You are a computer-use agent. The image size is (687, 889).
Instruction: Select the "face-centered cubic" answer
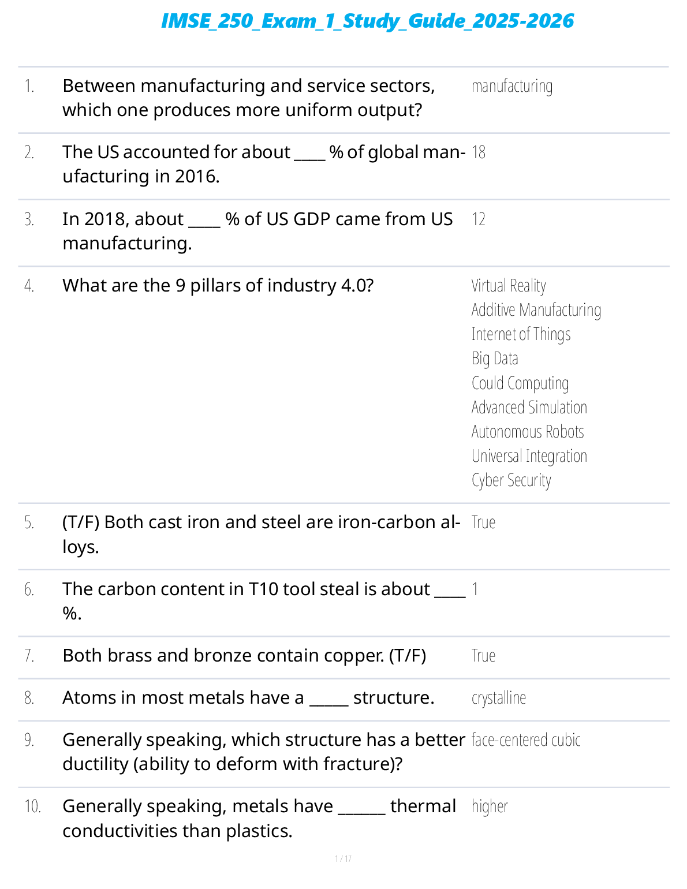(526, 740)
